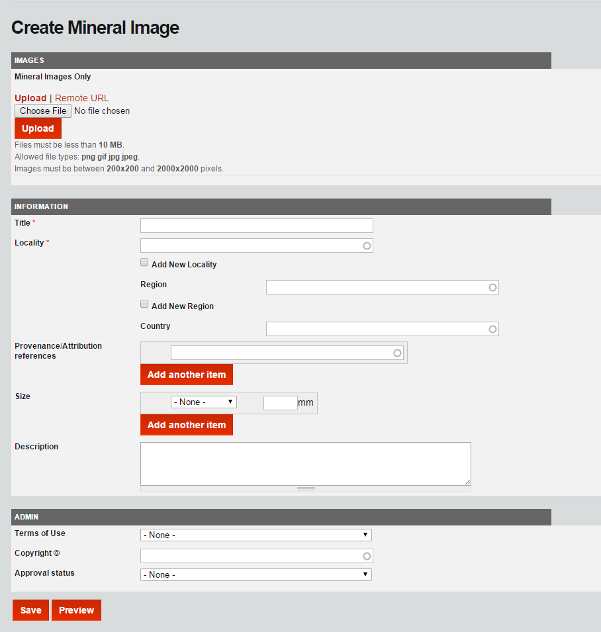Click the Description resize grip bar
Image resolution: width=601 pixels, height=632 pixels.
tap(306, 489)
